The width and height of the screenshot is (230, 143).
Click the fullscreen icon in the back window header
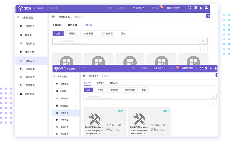click(190, 8)
